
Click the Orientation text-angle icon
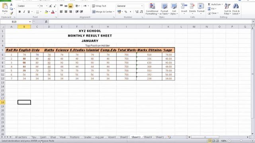pos(77,6)
